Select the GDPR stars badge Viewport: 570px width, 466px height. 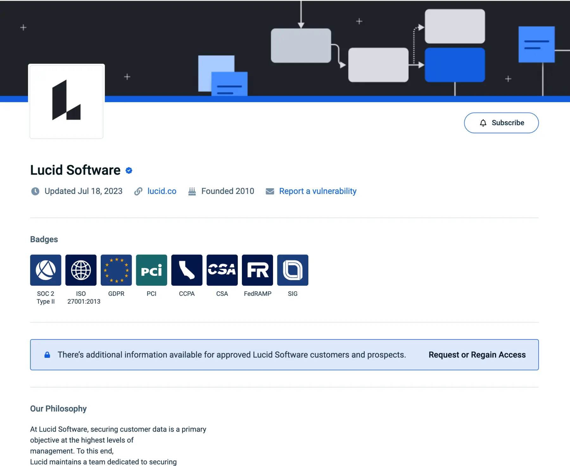point(116,270)
